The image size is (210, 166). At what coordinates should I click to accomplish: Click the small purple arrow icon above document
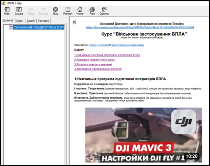pyautogui.click(x=74, y=22)
